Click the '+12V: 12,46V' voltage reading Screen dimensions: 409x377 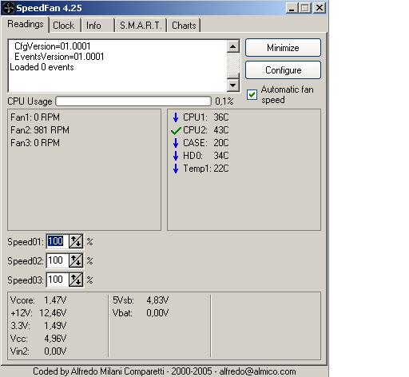38,313
